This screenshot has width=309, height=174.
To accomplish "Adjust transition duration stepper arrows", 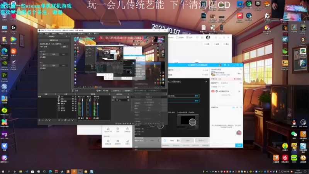I will [128, 100].
